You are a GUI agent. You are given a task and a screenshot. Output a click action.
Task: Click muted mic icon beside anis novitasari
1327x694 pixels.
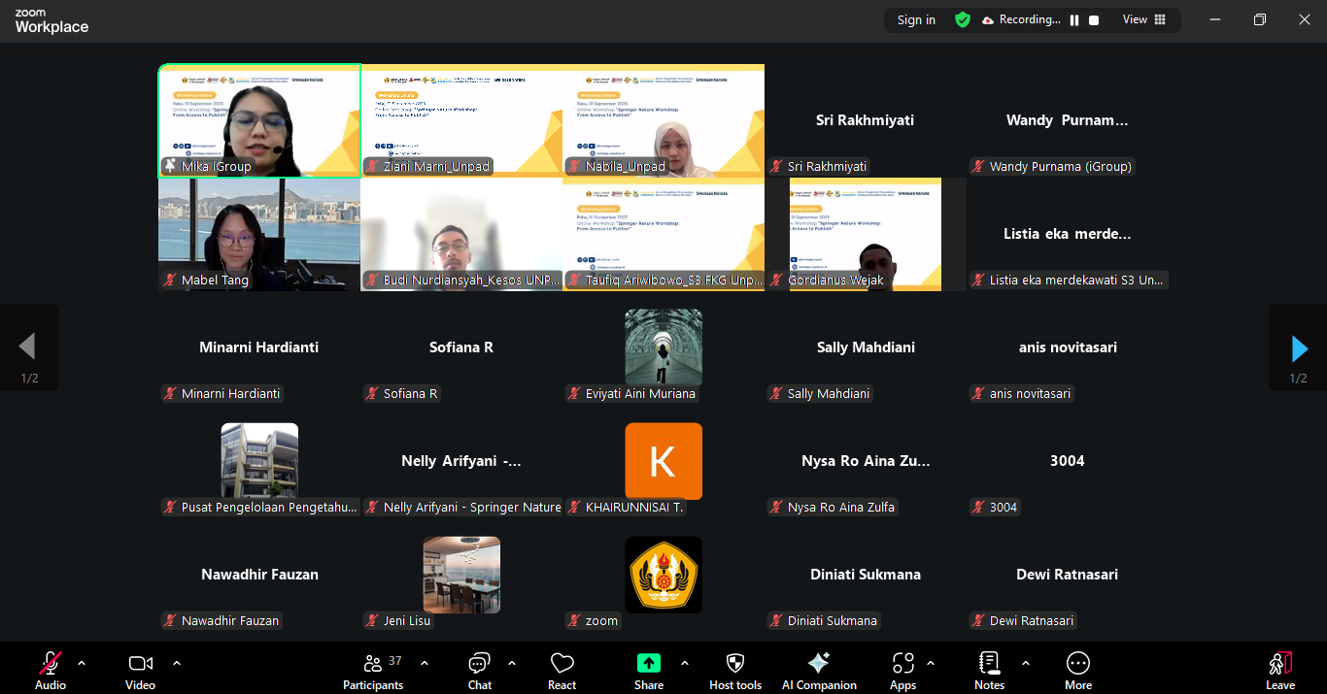pos(978,394)
